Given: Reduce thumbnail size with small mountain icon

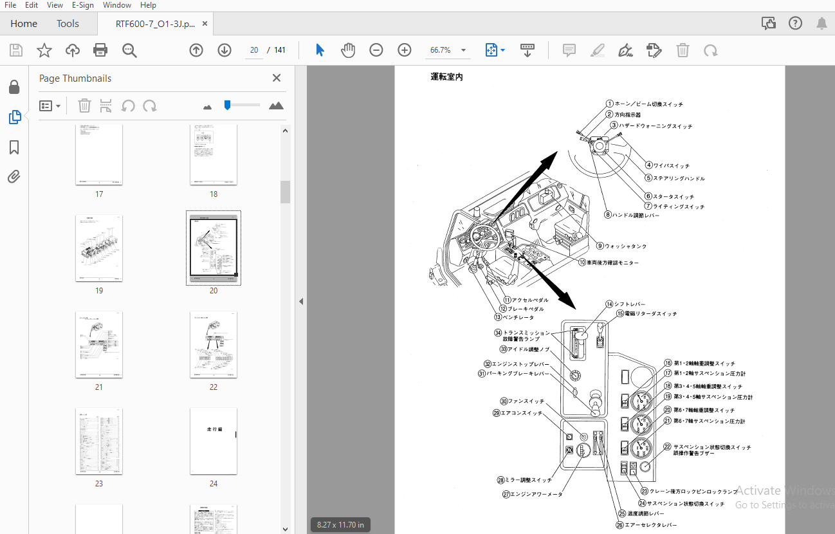Looking at the screenshot, I should [x=207, y=107].
